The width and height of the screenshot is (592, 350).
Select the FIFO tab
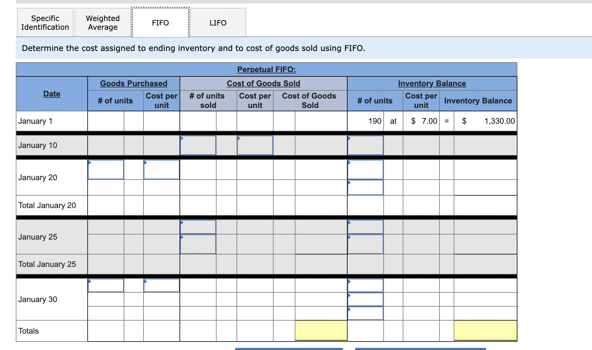point(160,23)
